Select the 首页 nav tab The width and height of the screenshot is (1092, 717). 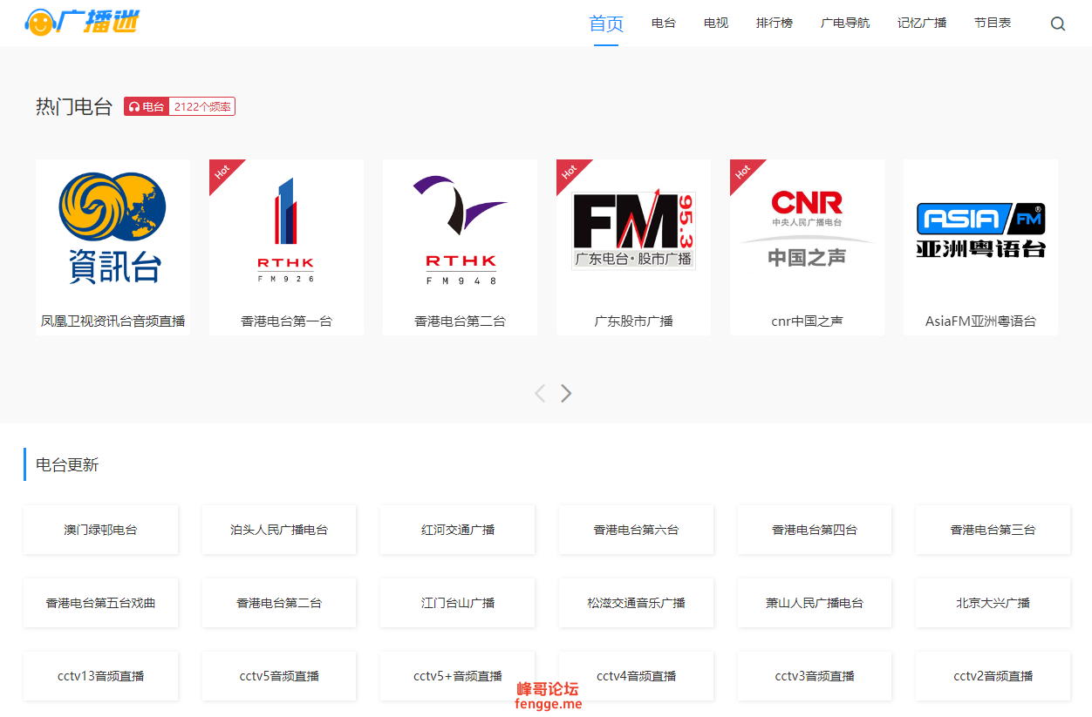606,24
